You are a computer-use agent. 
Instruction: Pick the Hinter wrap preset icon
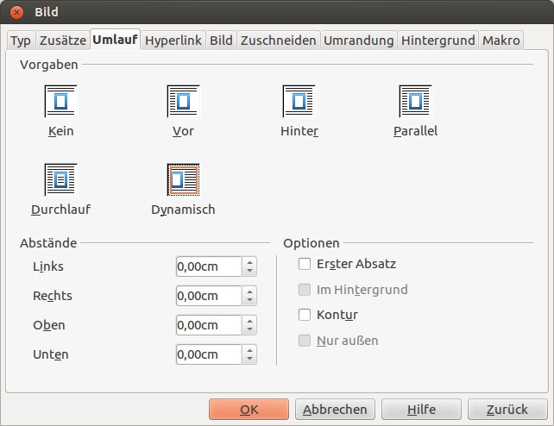coord(299,102)
